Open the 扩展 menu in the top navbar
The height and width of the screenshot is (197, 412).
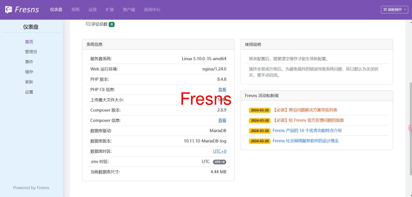110,10
